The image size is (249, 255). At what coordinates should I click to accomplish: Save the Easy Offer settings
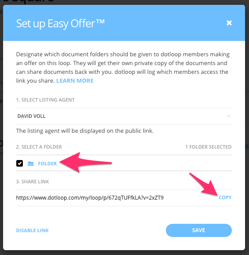coord(199,230)
